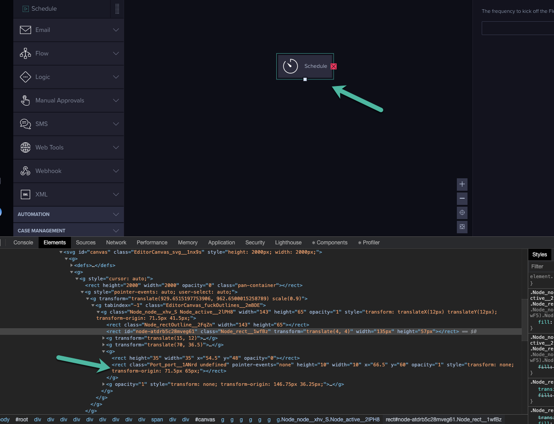The width and height of the screenshot is (554, 424).
Task: Click the Flow icon in the sidebar
Action: (x=25, y=53)
